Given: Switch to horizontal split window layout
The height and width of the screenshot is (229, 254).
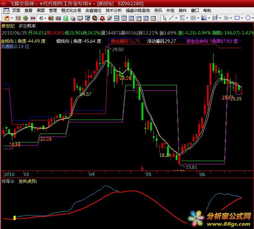Looking at the screenshot, I should 116,18.
